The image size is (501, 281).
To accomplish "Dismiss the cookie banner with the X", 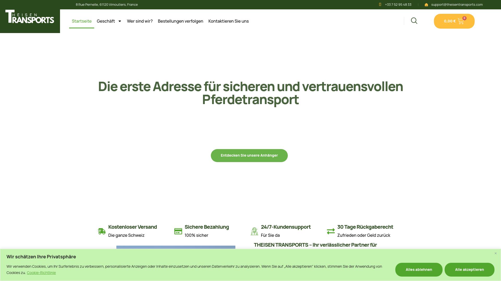I will pyautogui.click(x=496, y=253).
